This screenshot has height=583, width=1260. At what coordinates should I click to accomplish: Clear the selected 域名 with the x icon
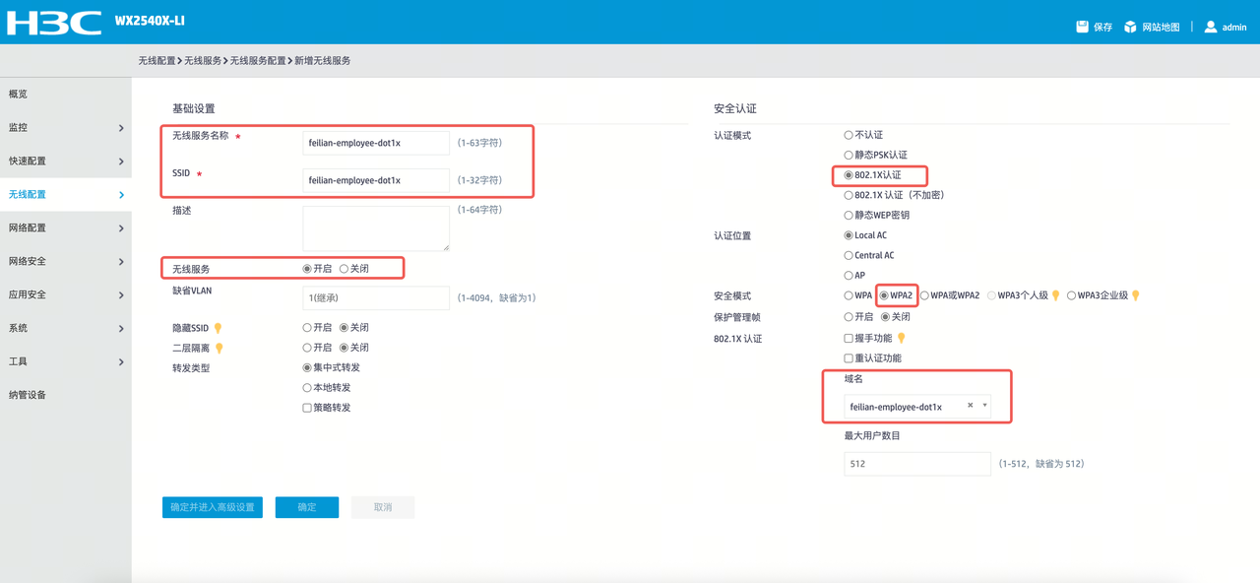tap(970, 406)
